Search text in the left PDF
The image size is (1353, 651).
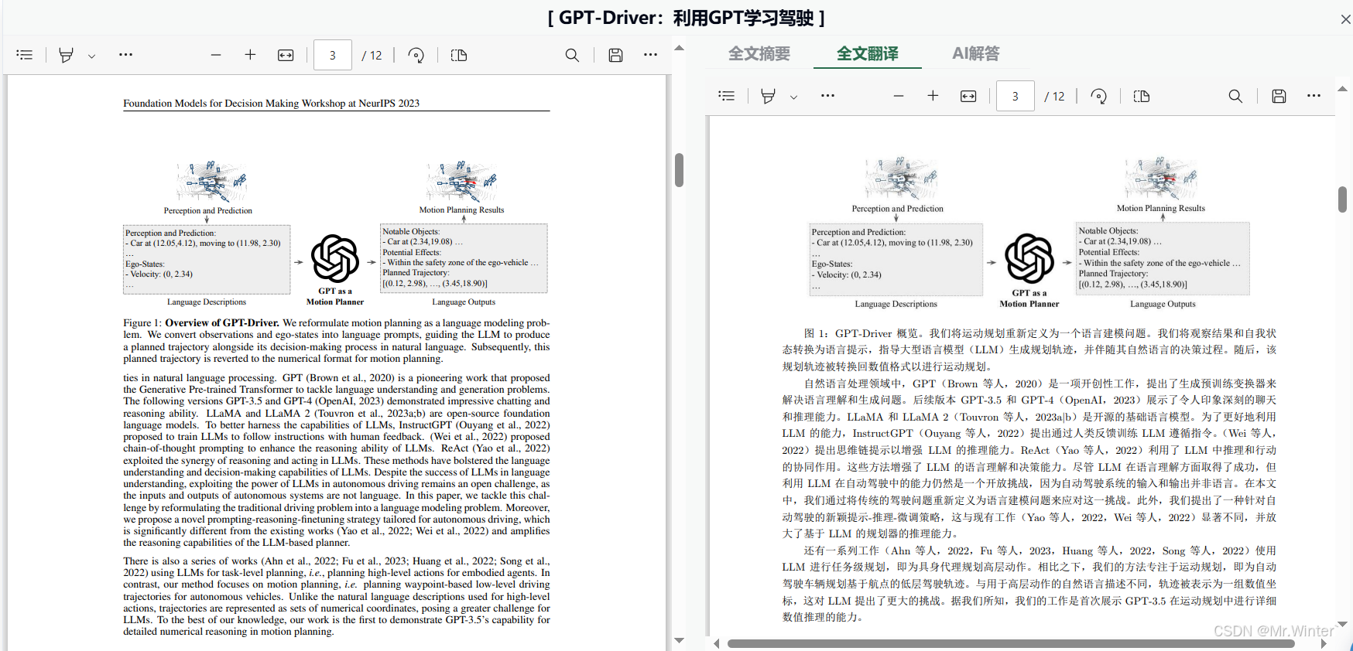[572, 55]
